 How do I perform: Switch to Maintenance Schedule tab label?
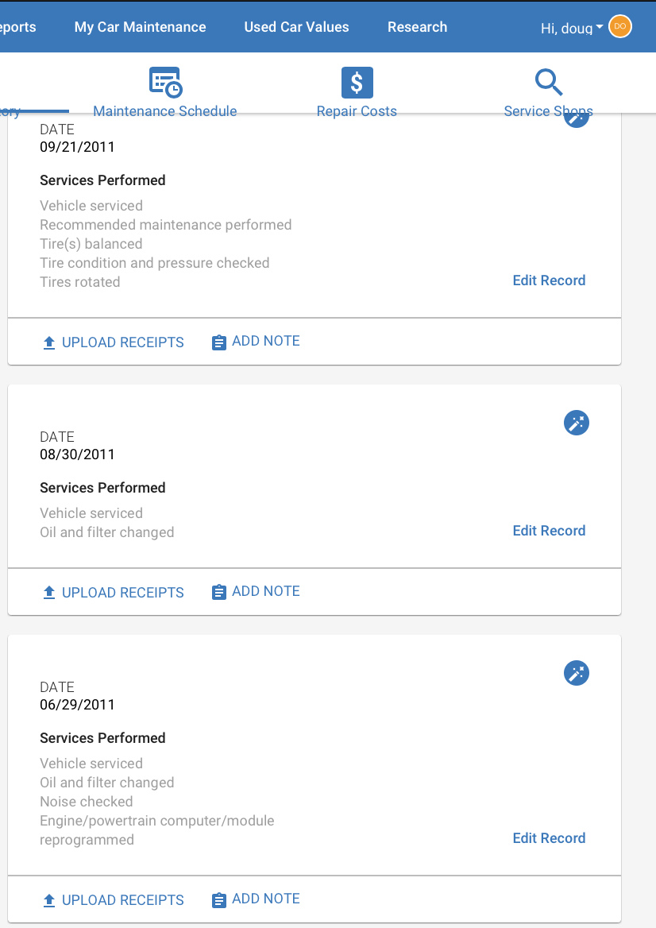[165, 111]
